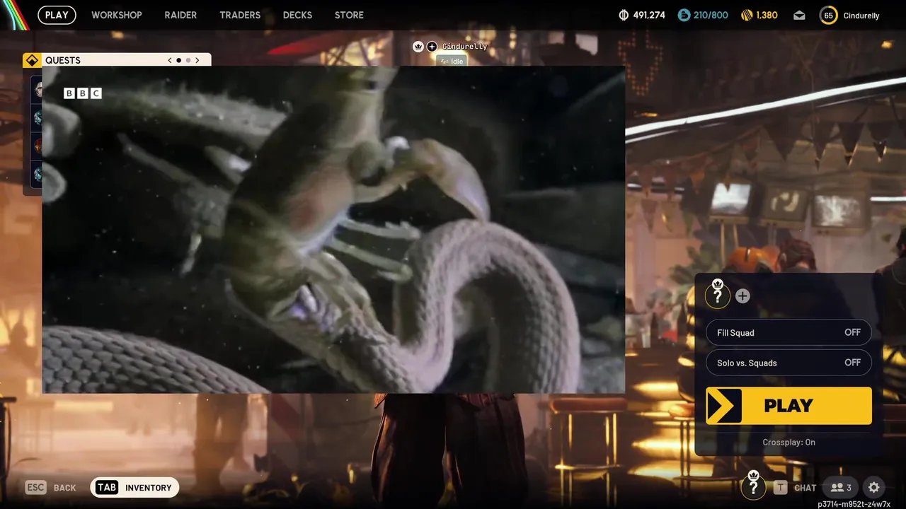Open the DECKS tab
Image resolution: width=906 pixels, height=509 pixels.
click(x=297, y=15)
